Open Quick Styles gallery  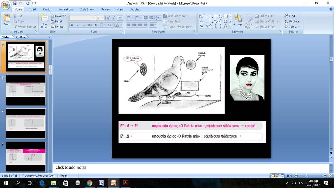pyautogui.click(x=249, y=21)
